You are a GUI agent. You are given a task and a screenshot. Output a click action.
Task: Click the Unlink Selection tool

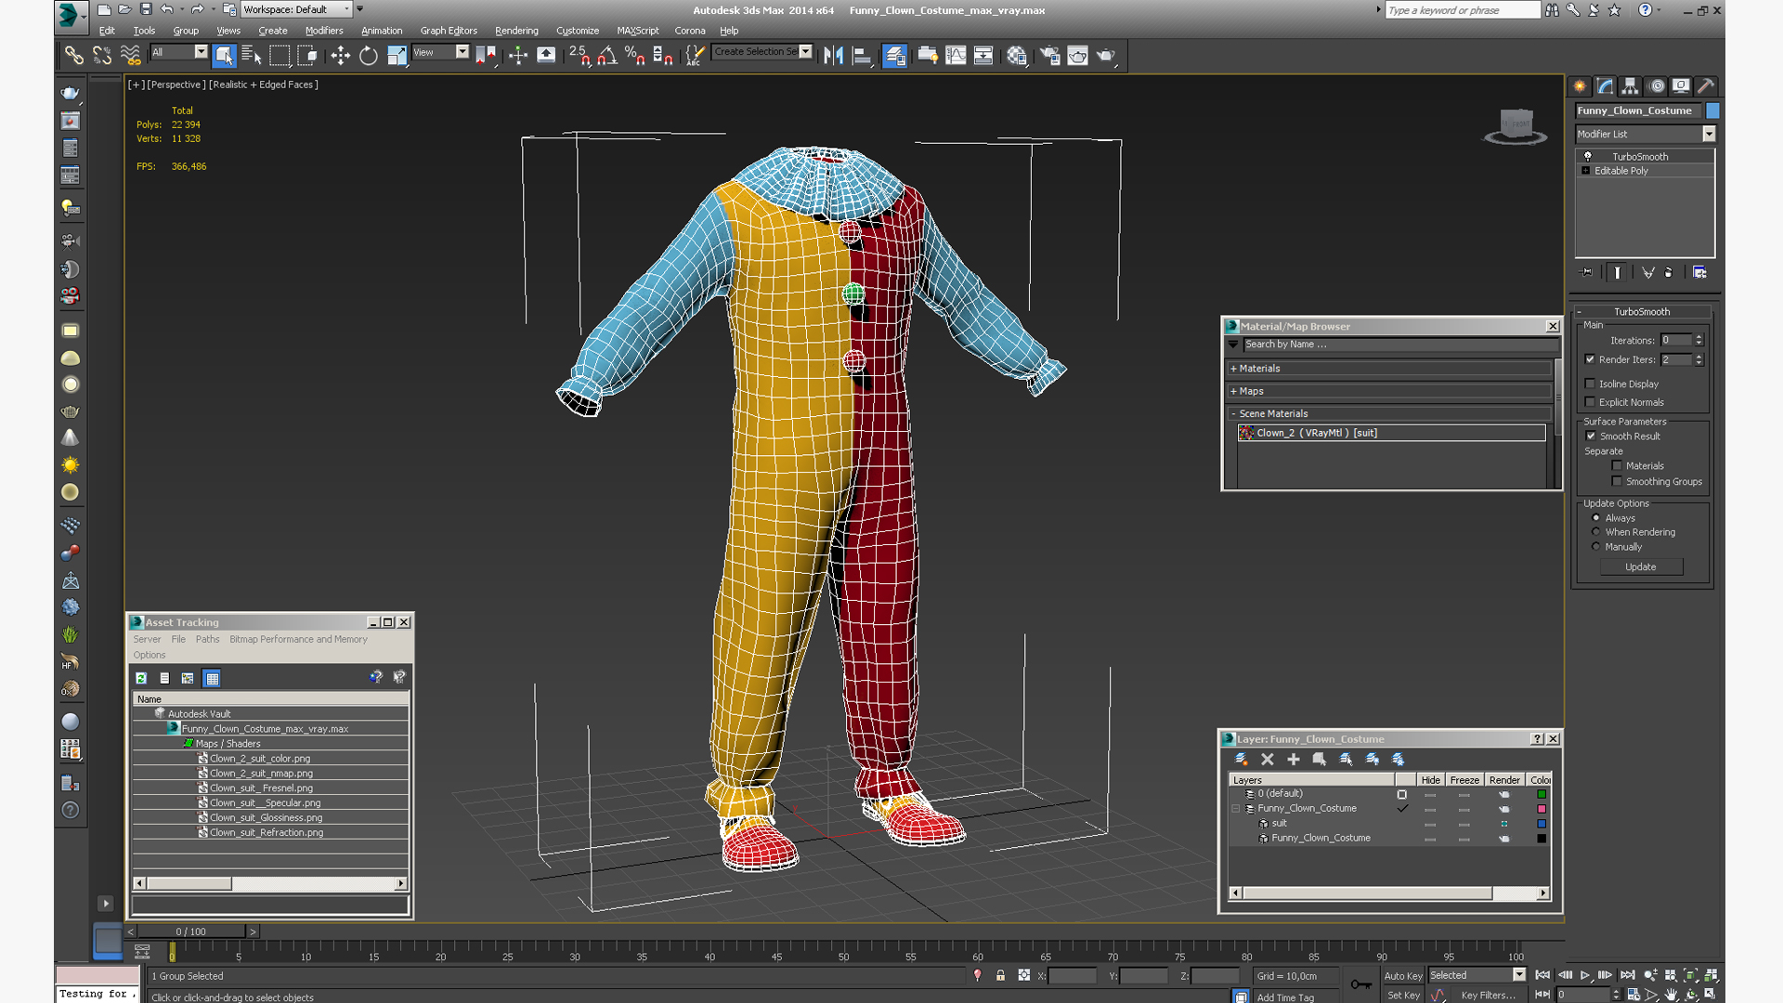coord(102,56)
